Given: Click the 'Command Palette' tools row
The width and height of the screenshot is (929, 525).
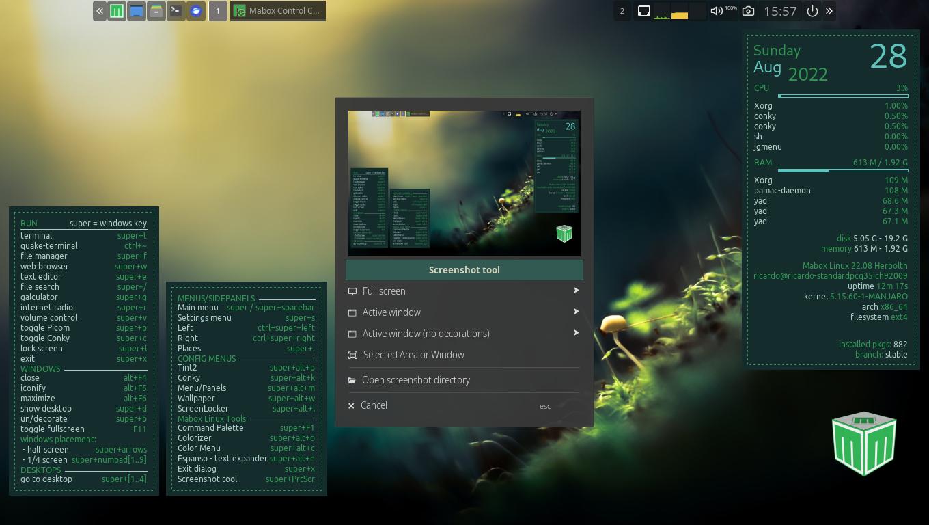Looking at the screenshot, I should point(246,427).
